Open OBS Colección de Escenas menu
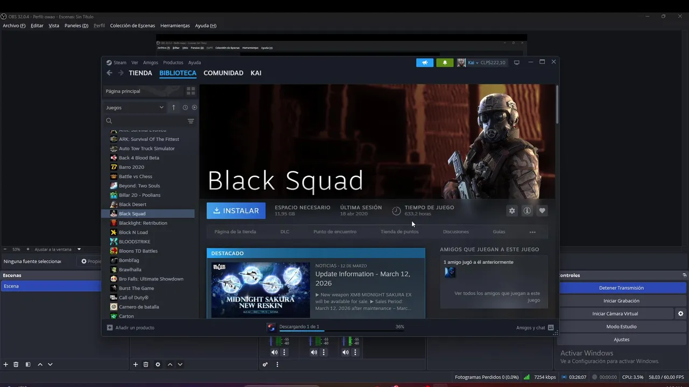 132,26
